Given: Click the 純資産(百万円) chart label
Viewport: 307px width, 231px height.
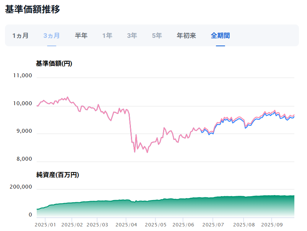Looking at the screenshot, I should pyautogui.click(x=57, y=175).
